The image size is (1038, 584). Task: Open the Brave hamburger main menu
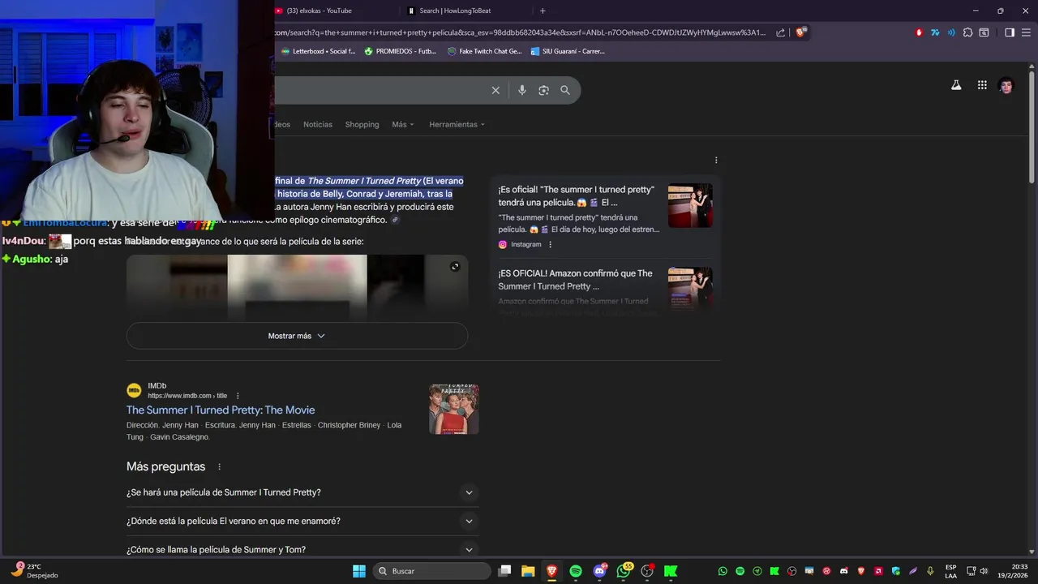click(x=1027, y=32)
